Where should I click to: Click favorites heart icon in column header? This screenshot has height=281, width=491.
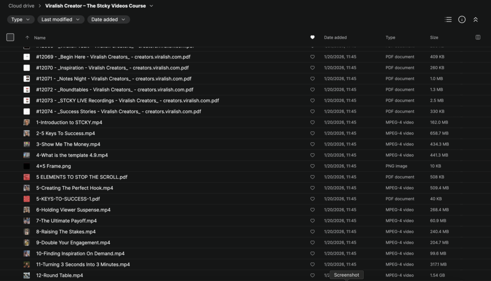point(312,37)
